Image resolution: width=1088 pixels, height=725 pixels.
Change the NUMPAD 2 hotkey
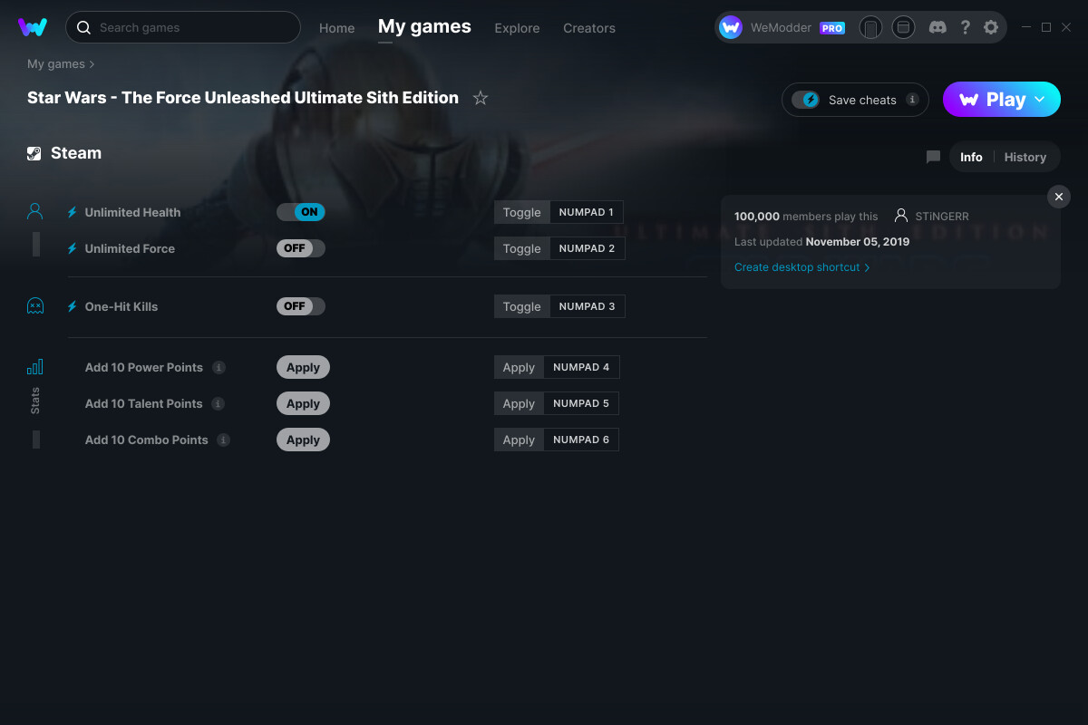point(587,248)
